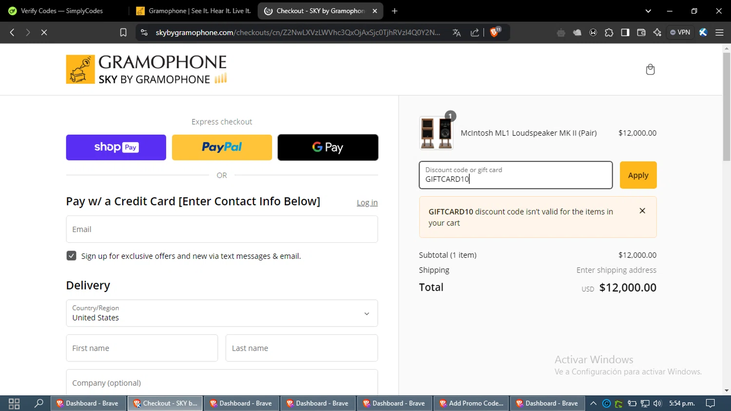The image size is (731, 411).
Task: Click the taskbar clock 5:54 p.m.
Action: [x=682, y=403]
